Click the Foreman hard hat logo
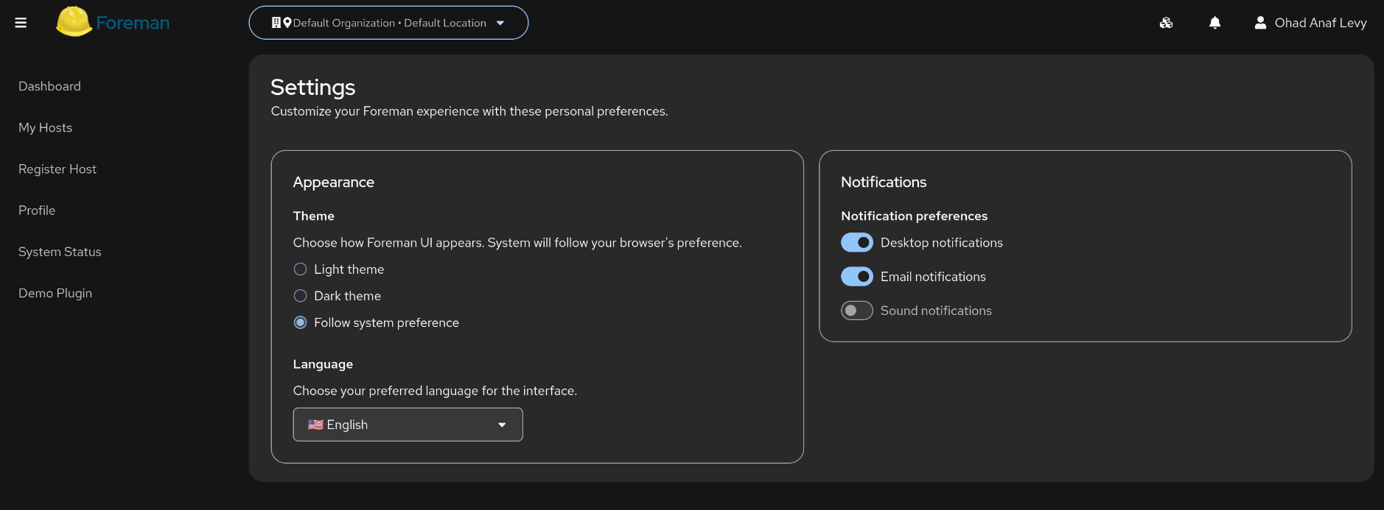 [x=74, y=22]
